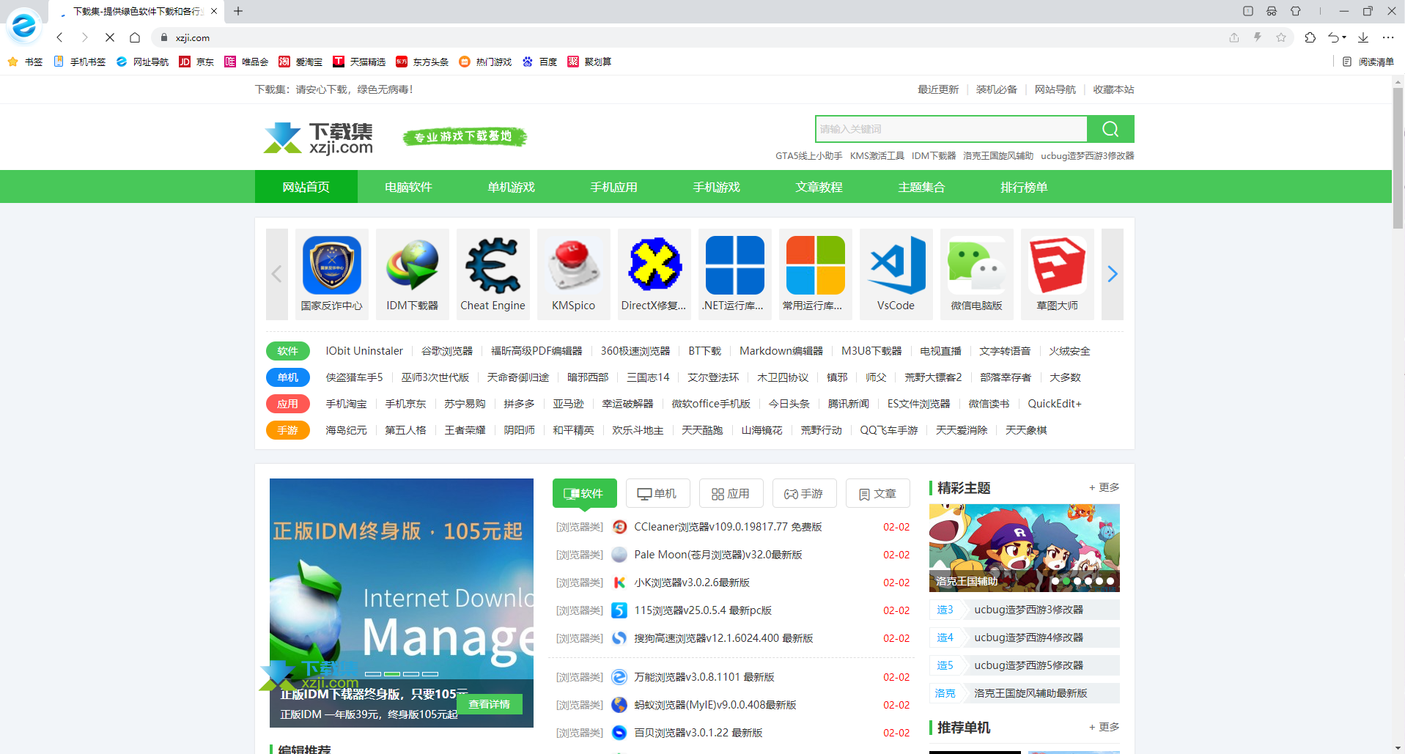Image resolution: width=1405 pixels, height=754 pixels.
Task: Open 手机应用 in navigation bar
Action: click(x=614, y=187)
